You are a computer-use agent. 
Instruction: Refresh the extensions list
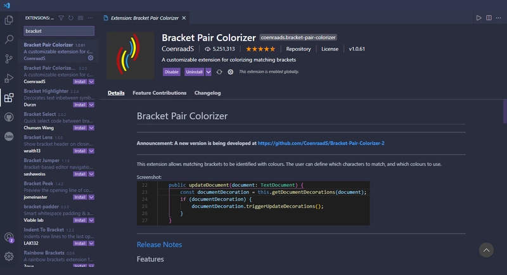click(71, 18)
